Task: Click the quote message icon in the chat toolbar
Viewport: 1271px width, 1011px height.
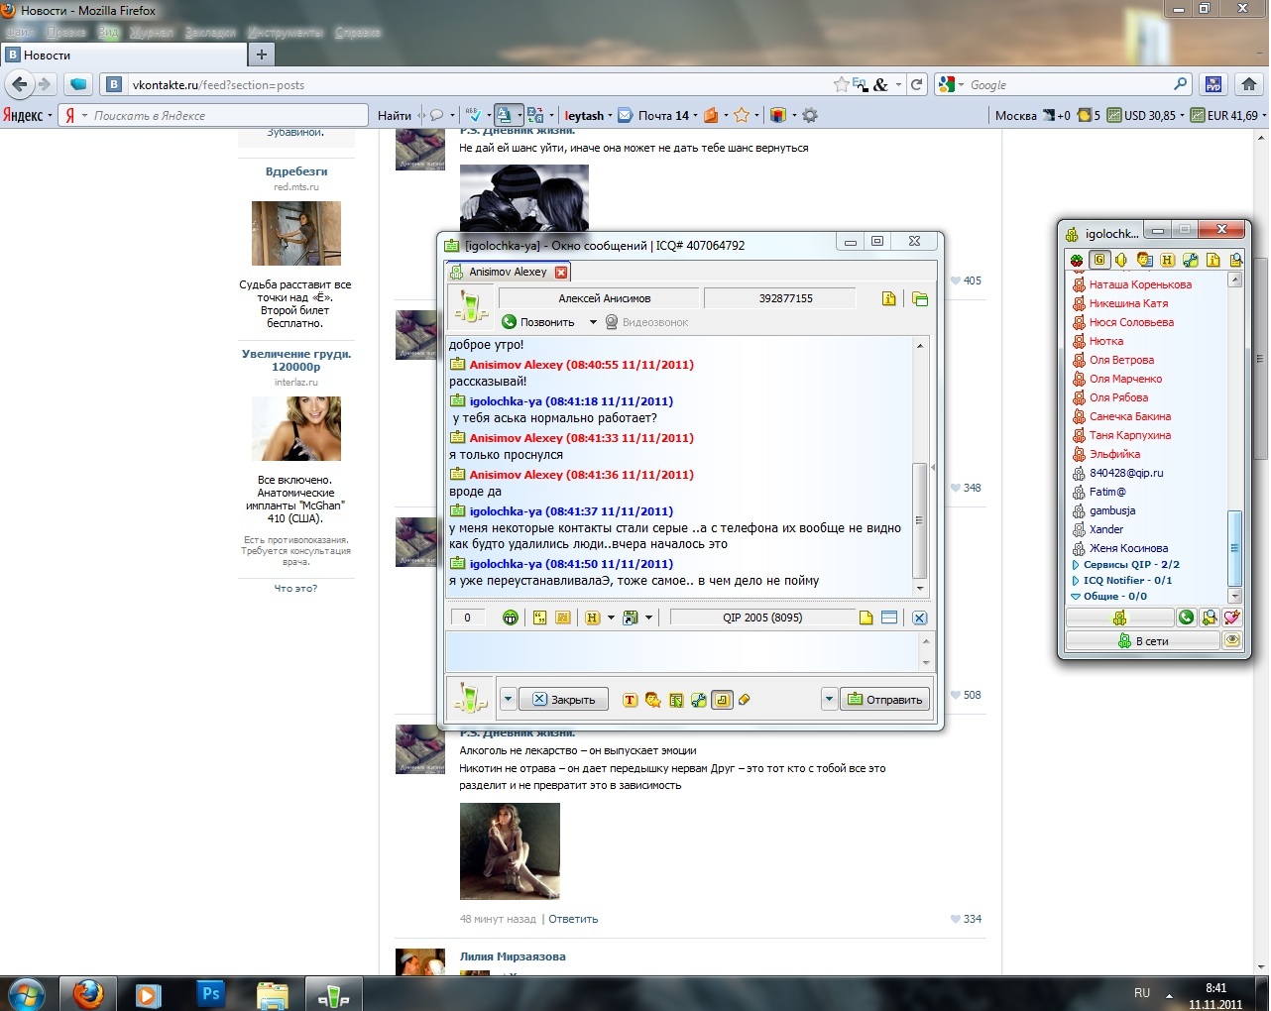Action: tap(539, 618)
